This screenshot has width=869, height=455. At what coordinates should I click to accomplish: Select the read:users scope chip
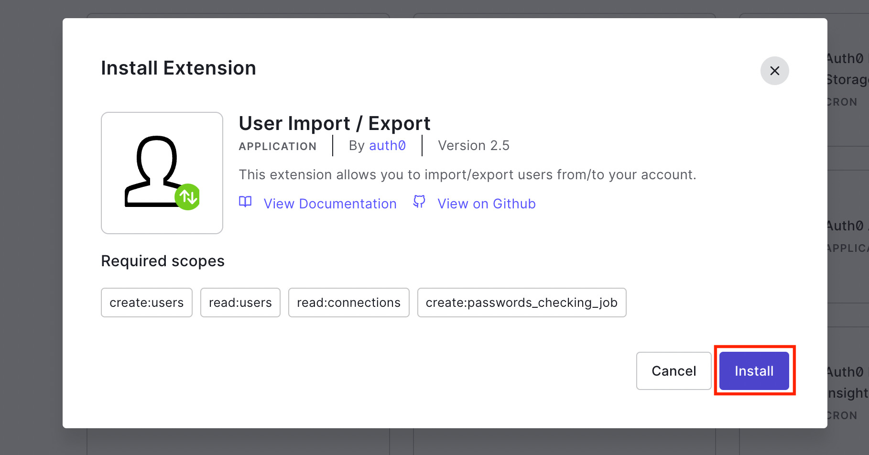click(x=240, y=302)
